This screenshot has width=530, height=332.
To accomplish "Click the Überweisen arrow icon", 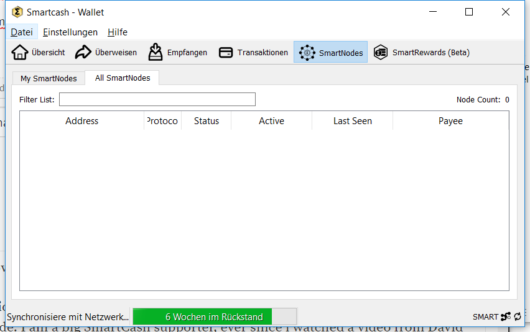I will 83,52.
